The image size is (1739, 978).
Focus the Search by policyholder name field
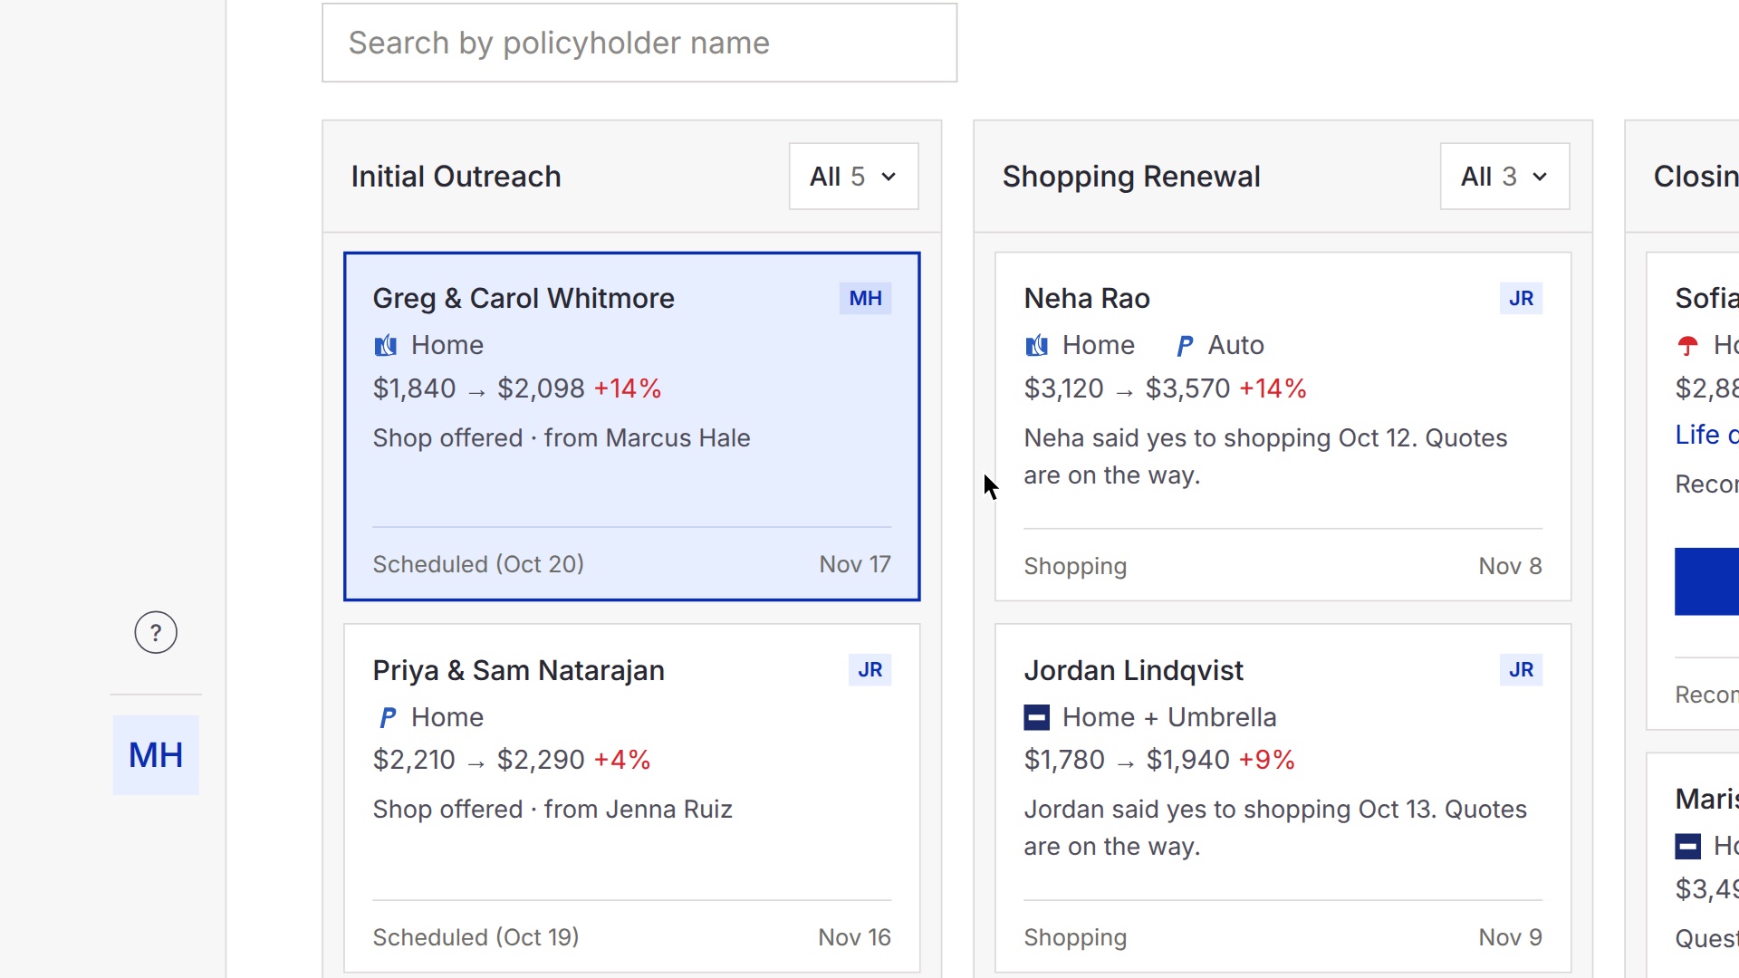click(x=639, y=43)
